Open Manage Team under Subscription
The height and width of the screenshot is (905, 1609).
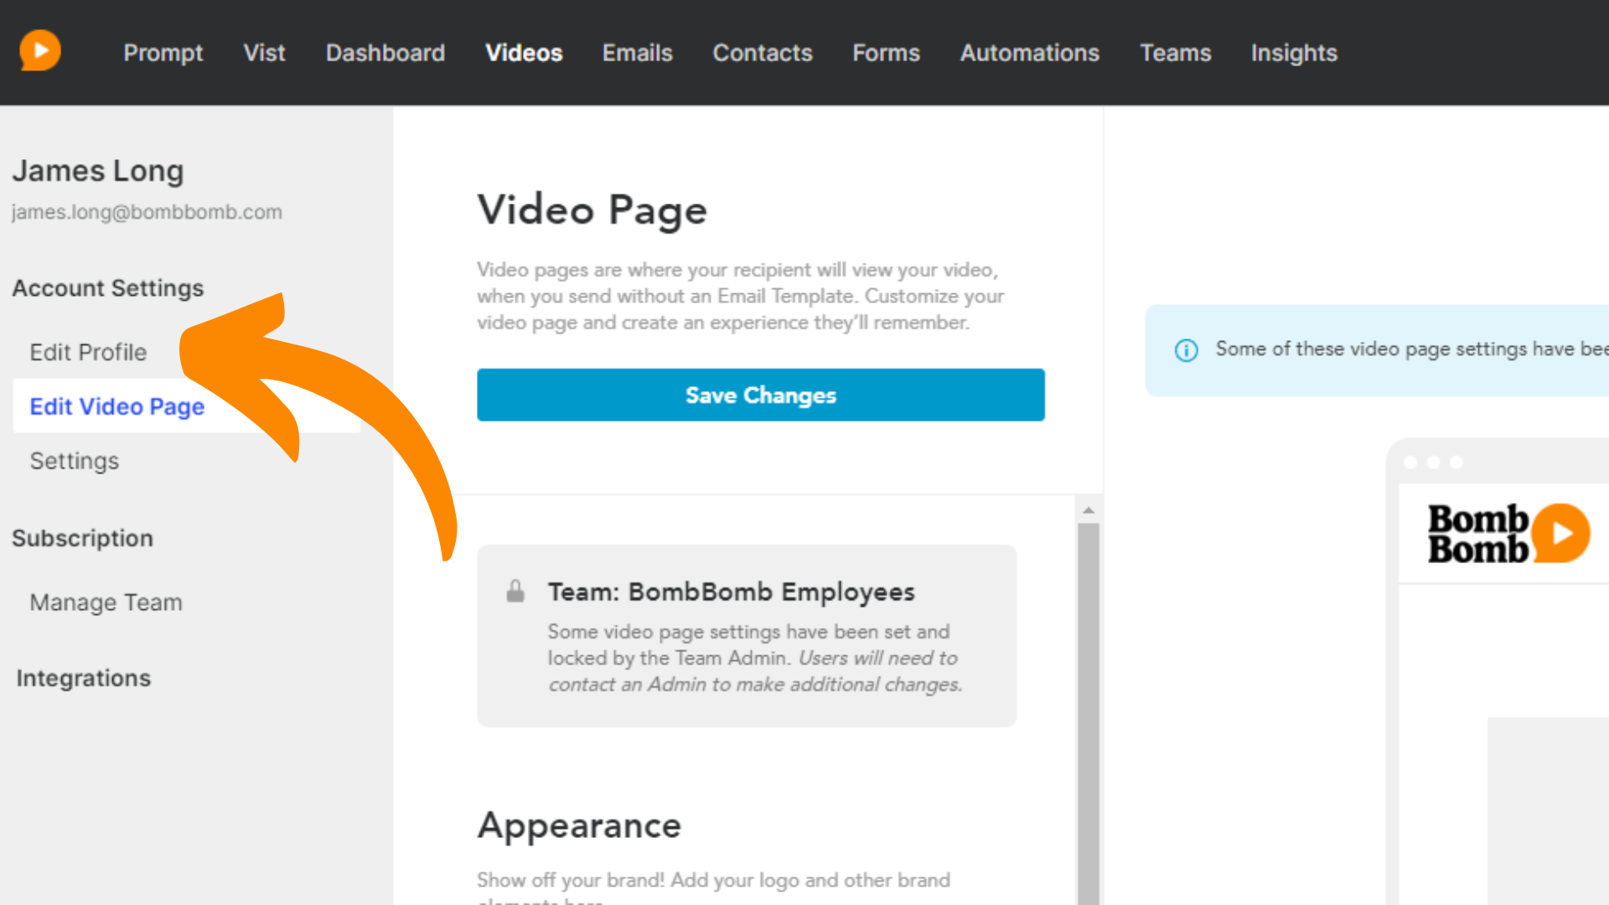(106, 602)
